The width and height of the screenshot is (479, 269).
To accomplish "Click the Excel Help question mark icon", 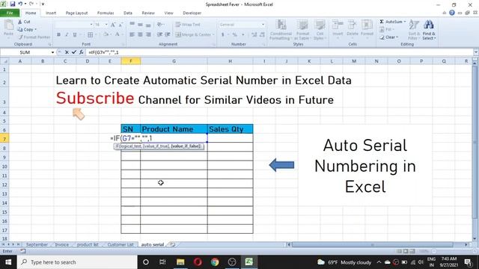I will [452, 13].
